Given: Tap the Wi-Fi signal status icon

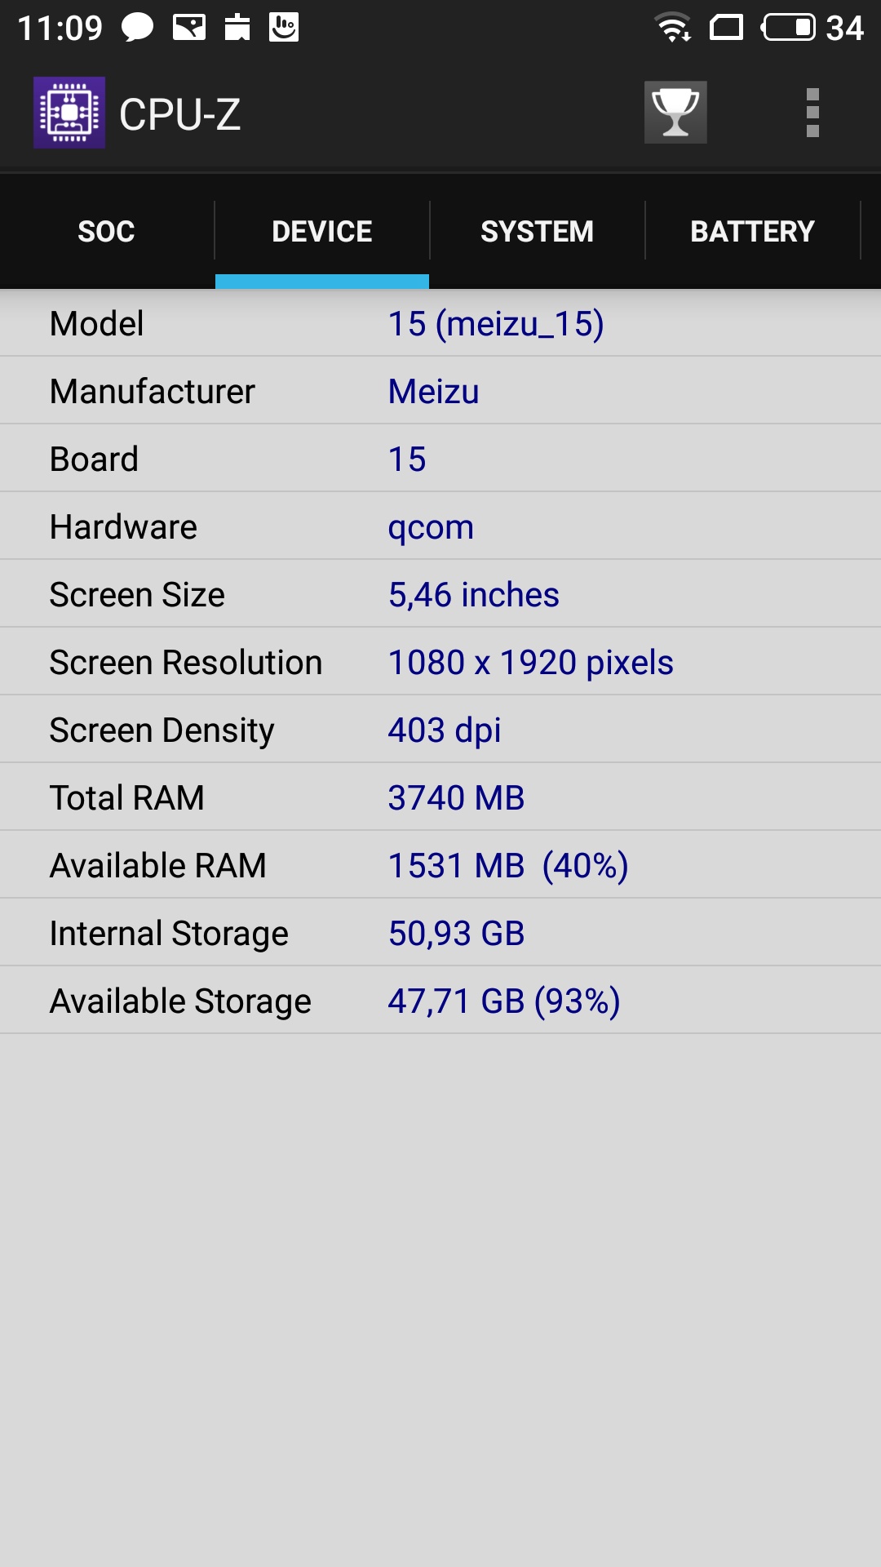Looking at the screenshot, I should pyautogui.click(x=674, y=27).
